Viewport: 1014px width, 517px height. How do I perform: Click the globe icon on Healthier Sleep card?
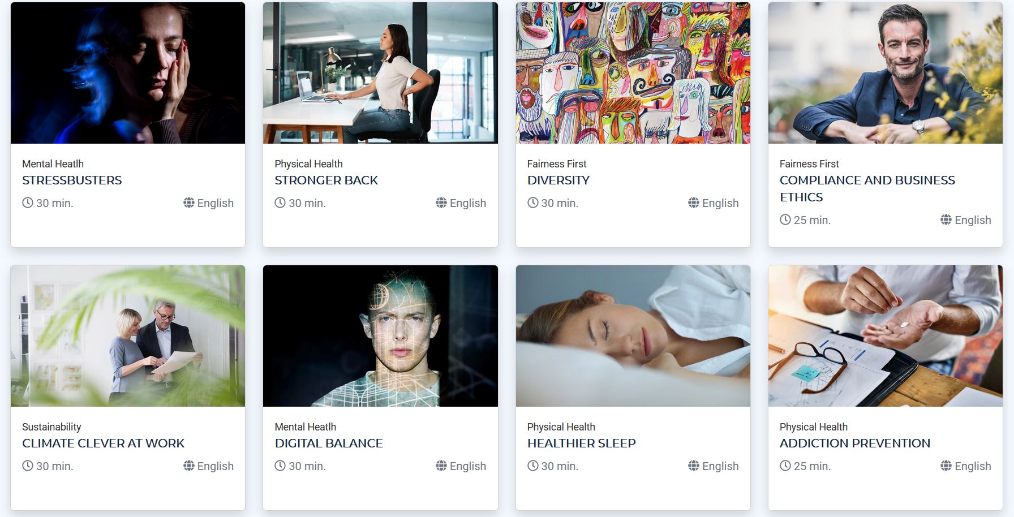[694, 466]
